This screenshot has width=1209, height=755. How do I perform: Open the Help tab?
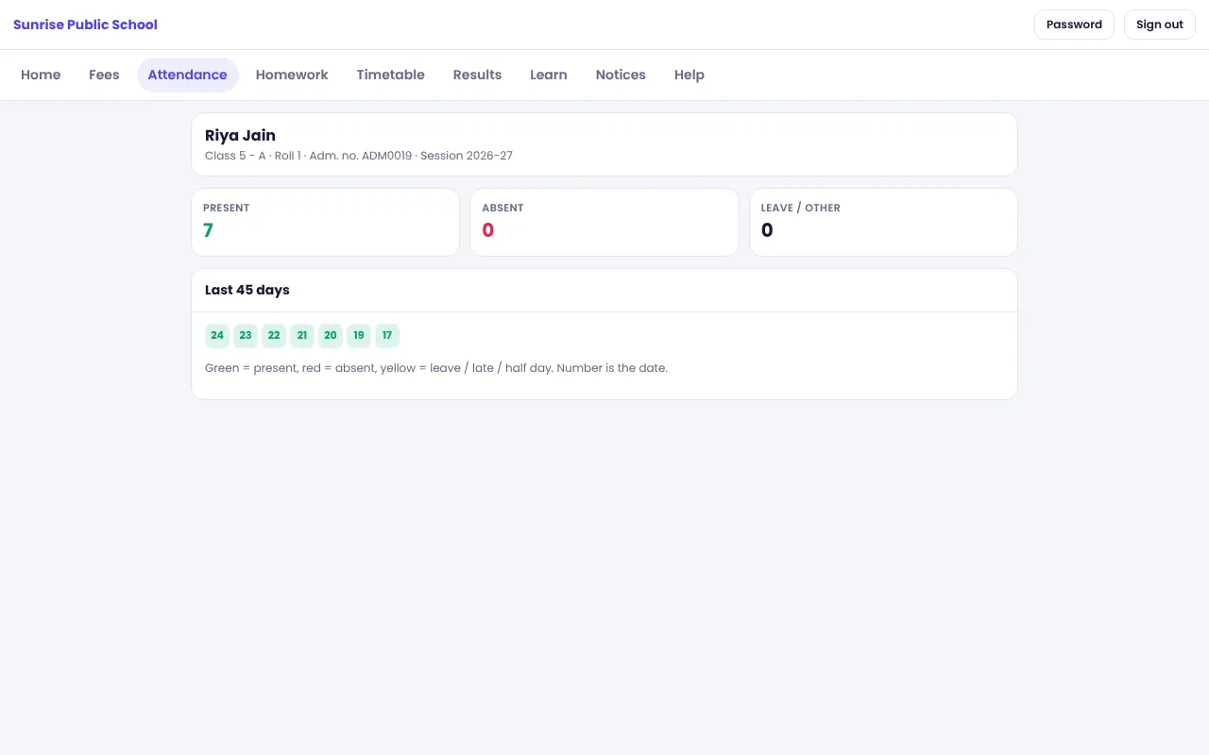[x=690, y=75]
